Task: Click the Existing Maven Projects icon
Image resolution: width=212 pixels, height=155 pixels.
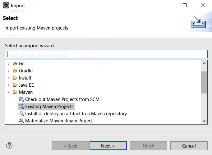Action: 21,106
